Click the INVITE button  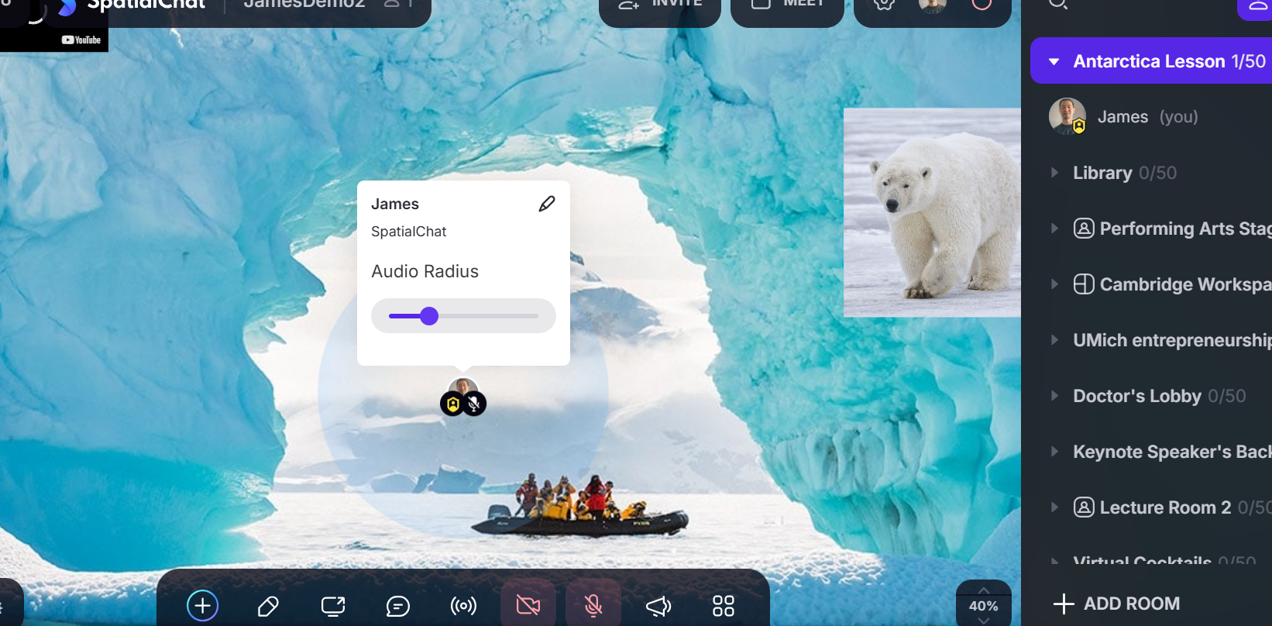[x=660, y=6]
